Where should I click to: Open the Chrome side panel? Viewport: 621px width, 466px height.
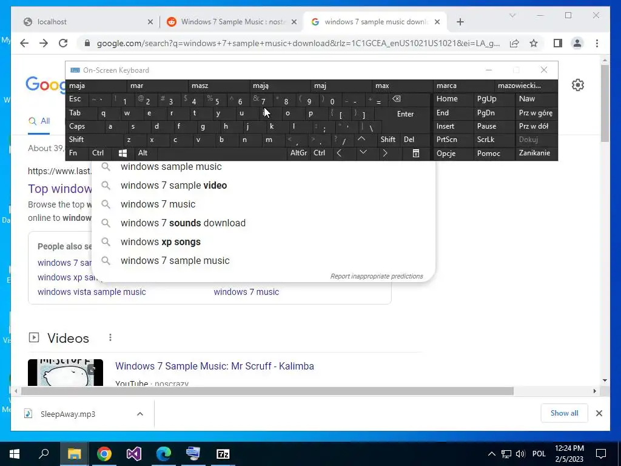(558, 43)
